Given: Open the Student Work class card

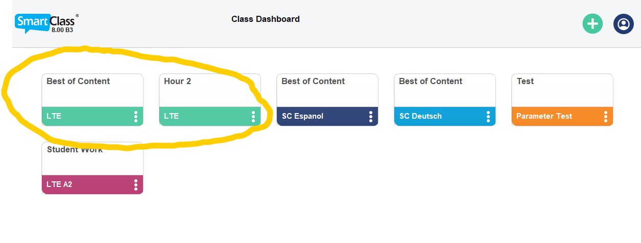Looking at the screenshot, I should pyautogui.click(x=92, y=159).
